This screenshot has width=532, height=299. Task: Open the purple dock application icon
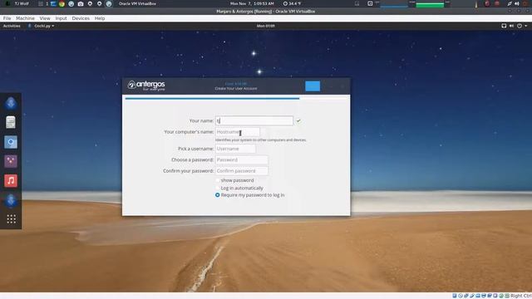(x=11, y=161)
